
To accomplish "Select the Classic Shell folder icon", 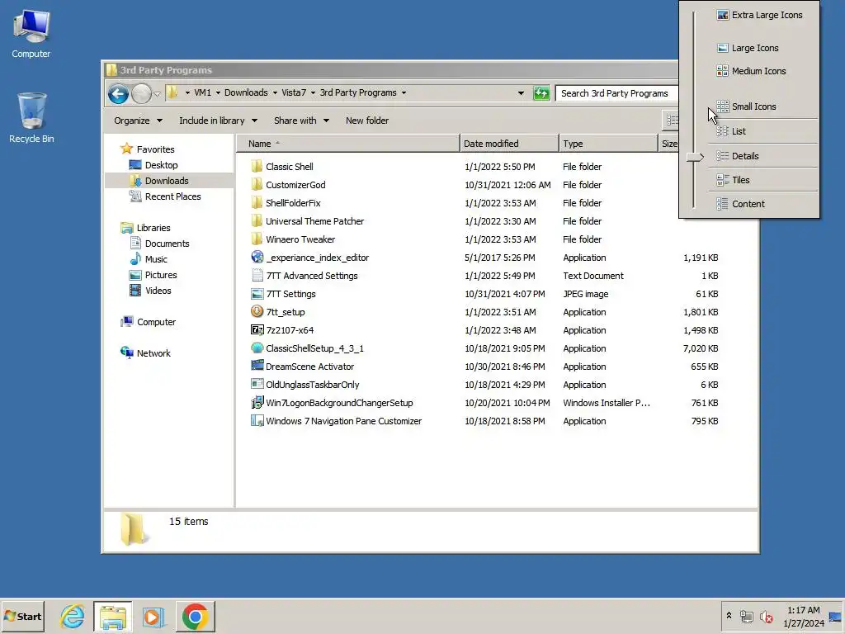I will (x=257, y=166).
